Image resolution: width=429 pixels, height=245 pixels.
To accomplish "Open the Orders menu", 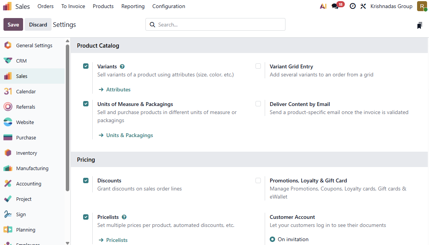I will tap(45, 6).
